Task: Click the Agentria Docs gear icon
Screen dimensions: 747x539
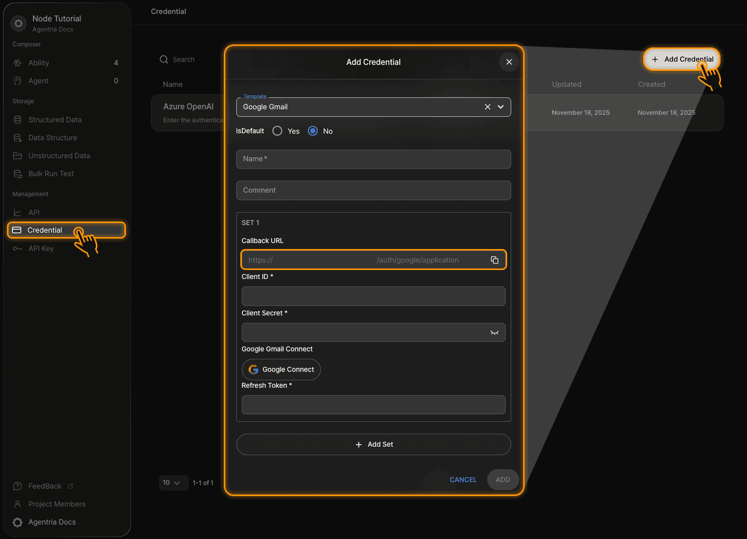Action: (x=17, y=522)
